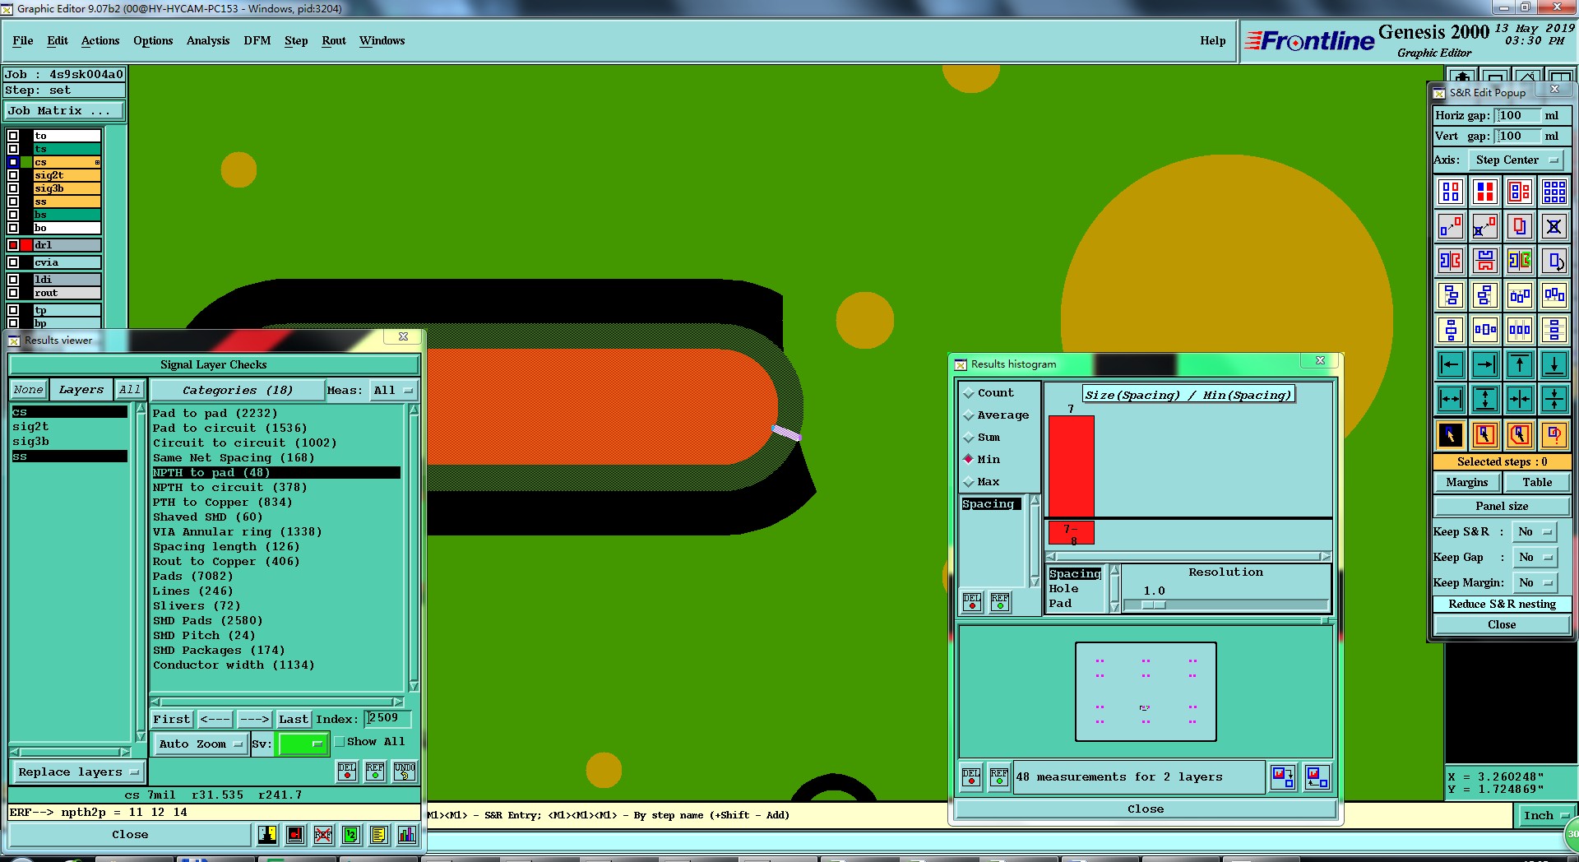Click the align-to-left-edge arrow icon
The height and width of the screenshot is (862, 1579).
(1450, 364)
